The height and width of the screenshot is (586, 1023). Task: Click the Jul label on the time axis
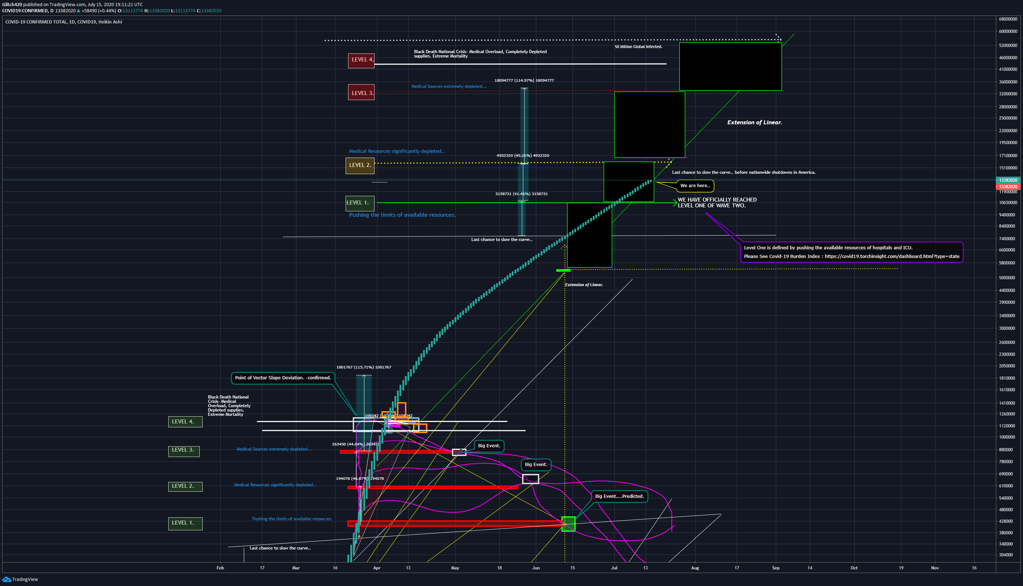click(x=614, y=568)
